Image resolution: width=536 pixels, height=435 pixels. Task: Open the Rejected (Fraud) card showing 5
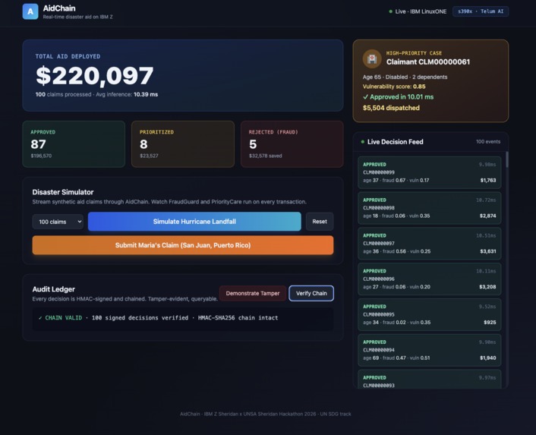point(292,143)
